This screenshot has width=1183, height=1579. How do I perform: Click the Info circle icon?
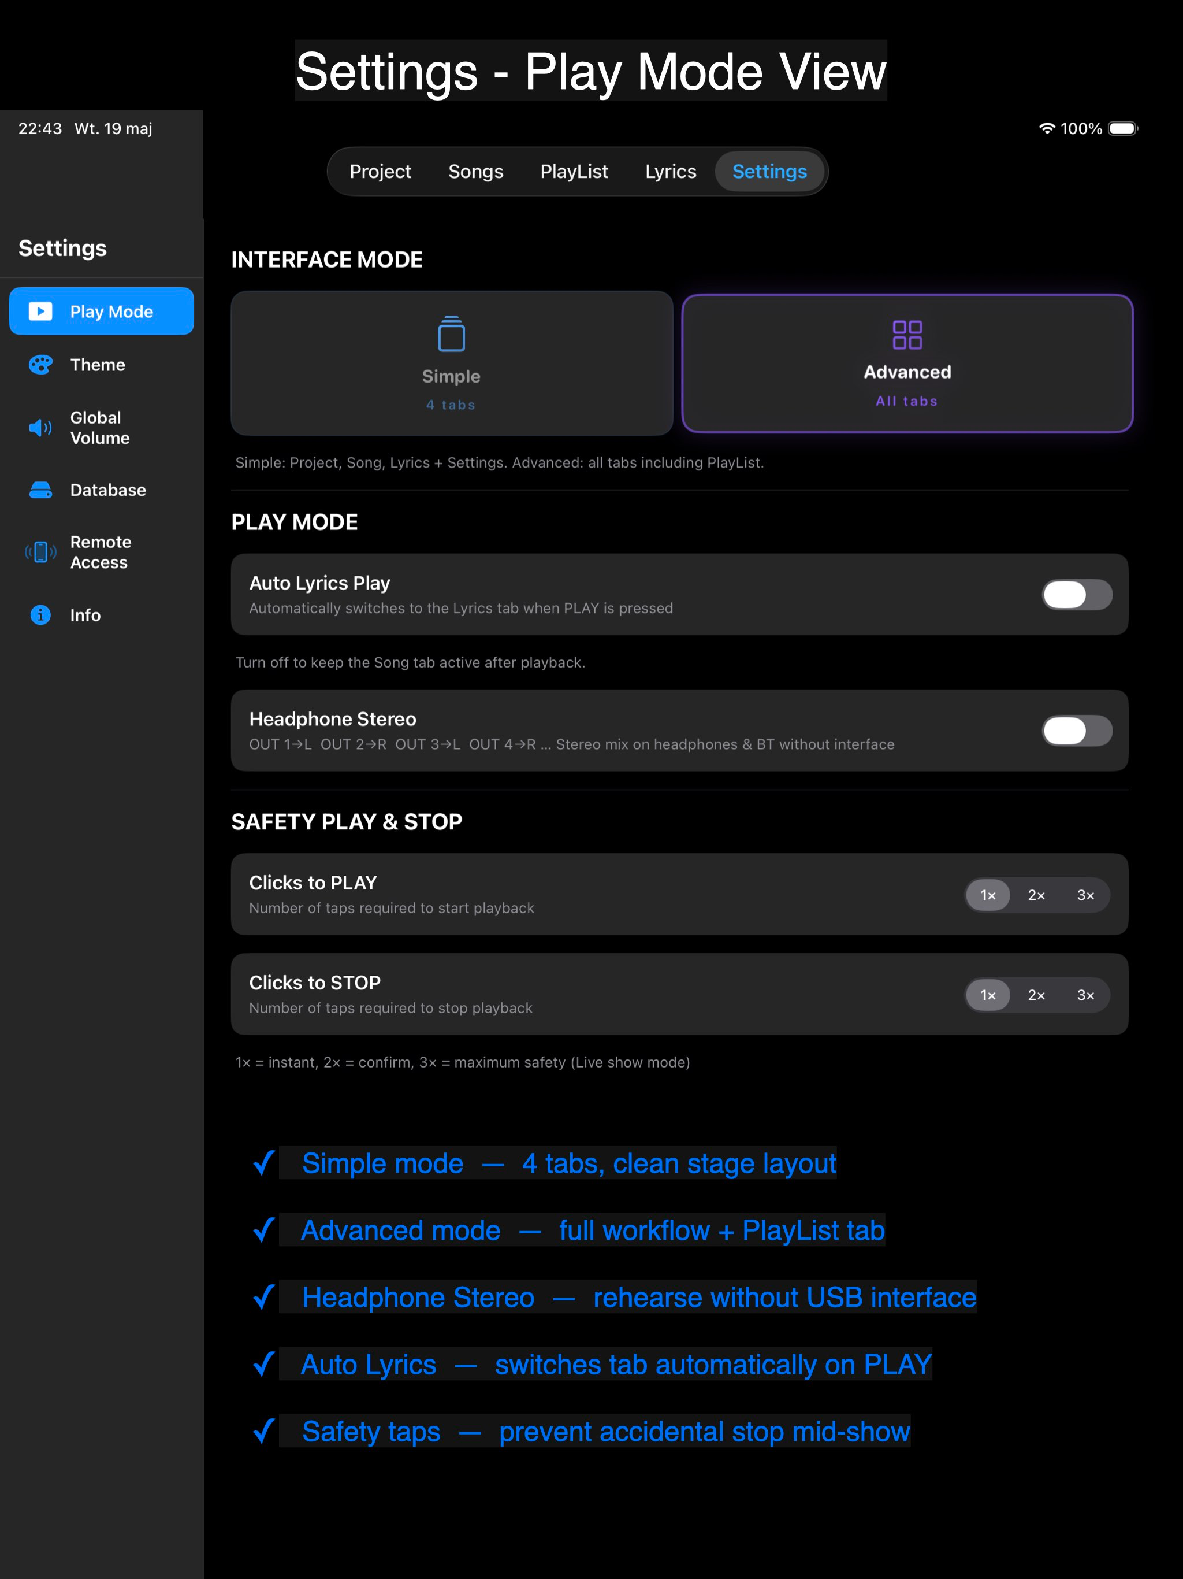[x=40, y=614]
